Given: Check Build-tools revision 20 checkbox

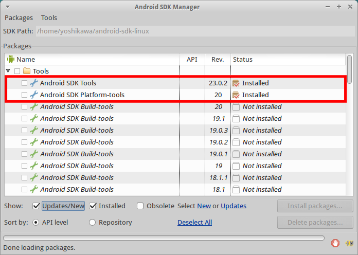Looking at the screenshot, I should click(x=24, y=106).
